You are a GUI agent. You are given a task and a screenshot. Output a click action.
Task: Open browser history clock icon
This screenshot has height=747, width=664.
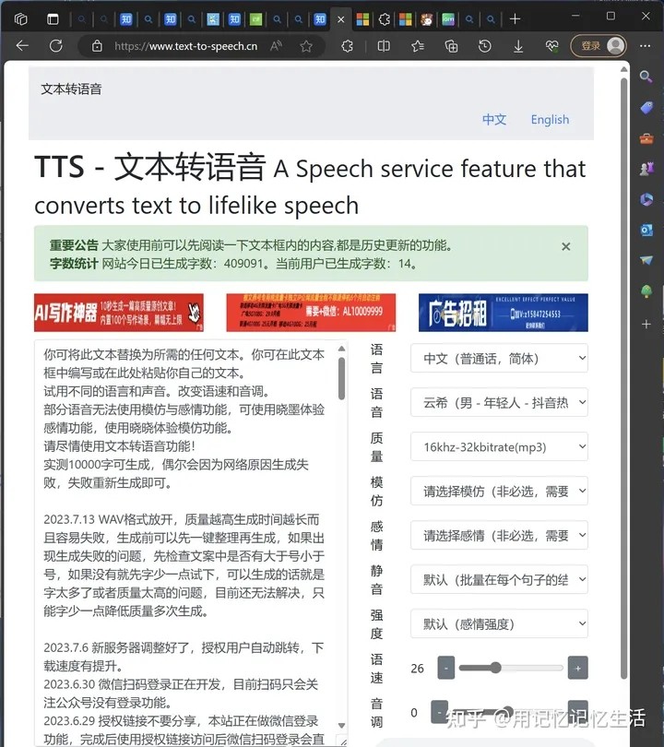(485, 46)
